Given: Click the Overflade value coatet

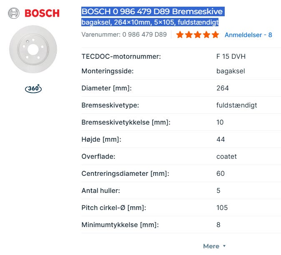Looking at the screenshot, I should (x=226, y=156).
